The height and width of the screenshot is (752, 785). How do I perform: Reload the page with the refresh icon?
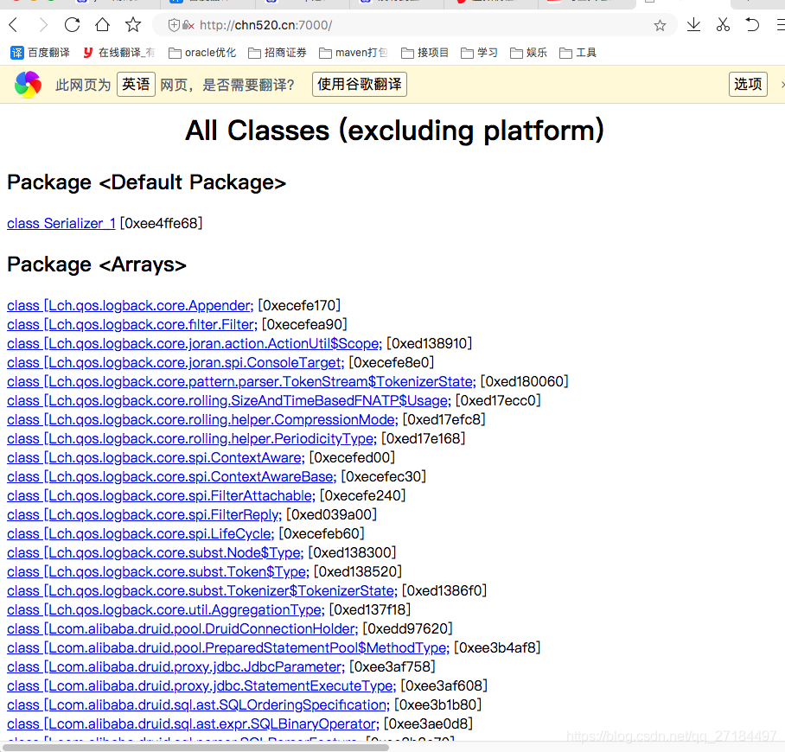[72, 24]
